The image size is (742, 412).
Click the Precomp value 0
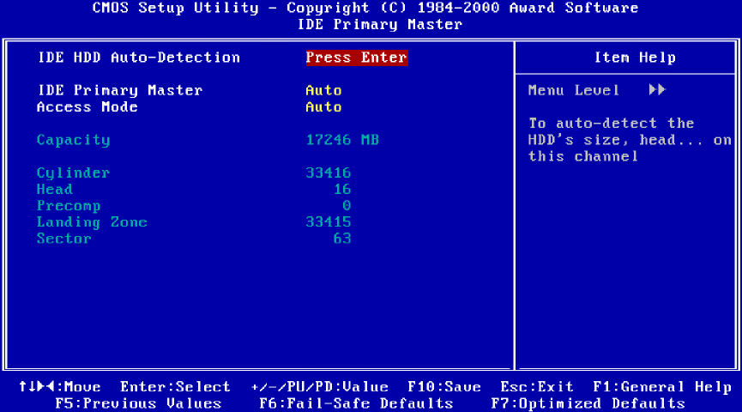pos(347,206)
